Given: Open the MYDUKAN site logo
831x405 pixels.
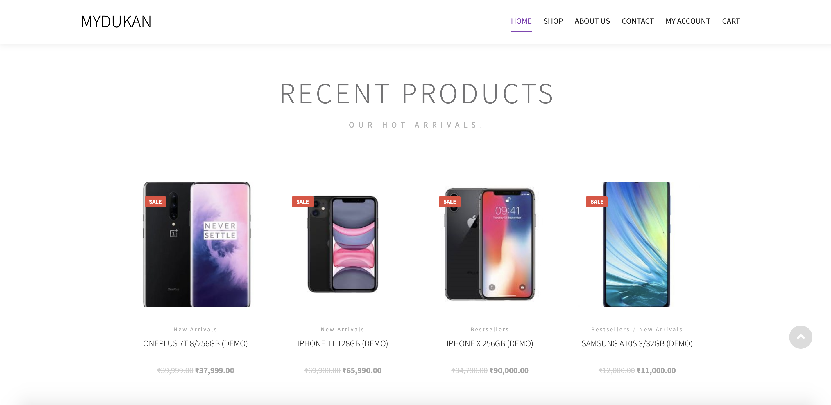Looking at the screenshot, I should click(x=116, y=21).
